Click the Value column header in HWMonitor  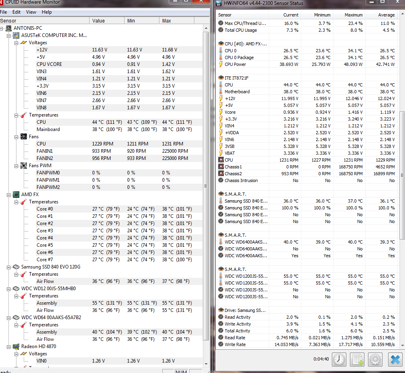(107, 20)
